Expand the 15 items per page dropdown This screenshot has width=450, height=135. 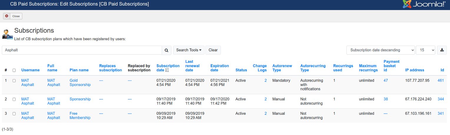425,50
